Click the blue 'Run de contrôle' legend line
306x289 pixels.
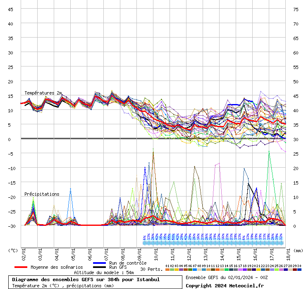[x=99, y=263]
